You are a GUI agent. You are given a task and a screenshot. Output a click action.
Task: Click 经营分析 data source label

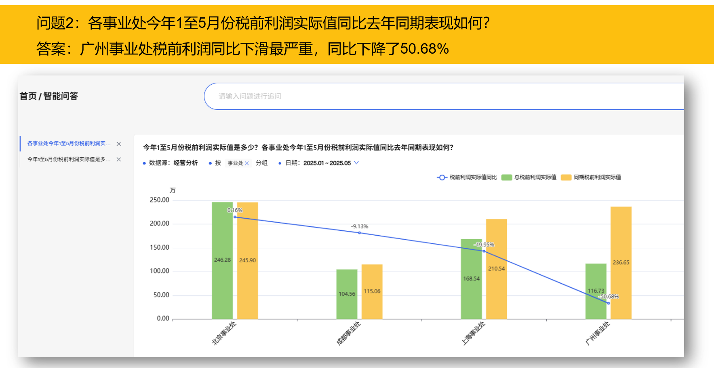[x=185, y=163]
